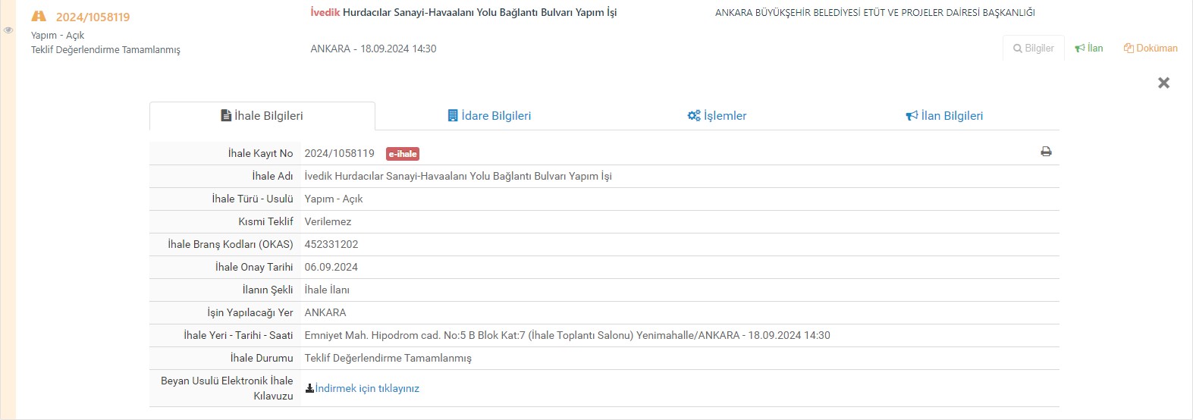Close the tender details panel
This screenshot has height=420, width=1193.
[1163, 83]
